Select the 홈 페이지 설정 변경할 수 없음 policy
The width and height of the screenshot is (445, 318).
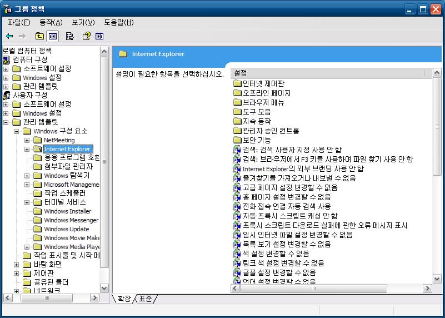(x=286, y=197)
